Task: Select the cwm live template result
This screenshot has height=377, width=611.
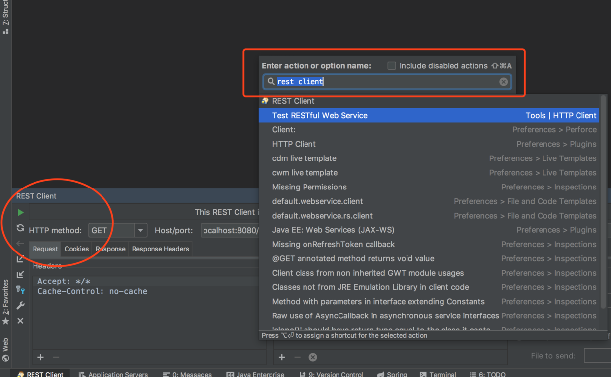Action: click(429, 172)
